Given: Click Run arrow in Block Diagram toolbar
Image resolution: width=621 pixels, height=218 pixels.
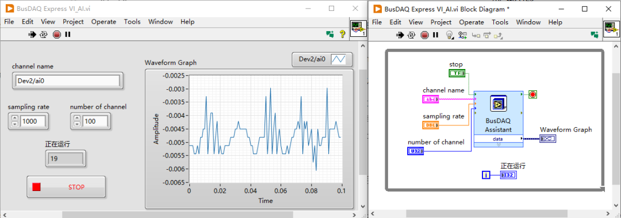Looking at the screenshot, I should pos(400,35).
